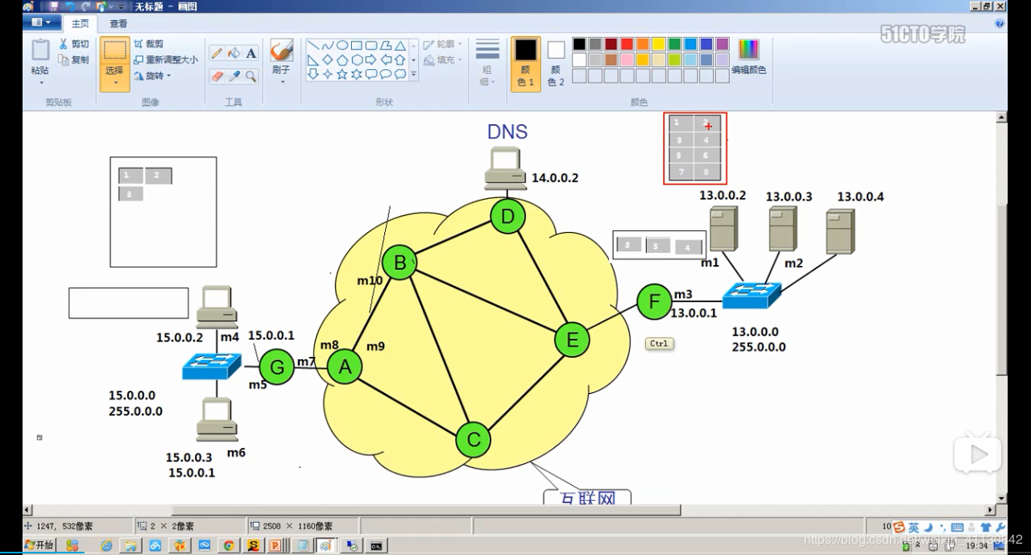This screenshot has width=1031, height=555.
Task: Activate Color 2 (颜色 2) selector
Action: click(x=556, y=63)
